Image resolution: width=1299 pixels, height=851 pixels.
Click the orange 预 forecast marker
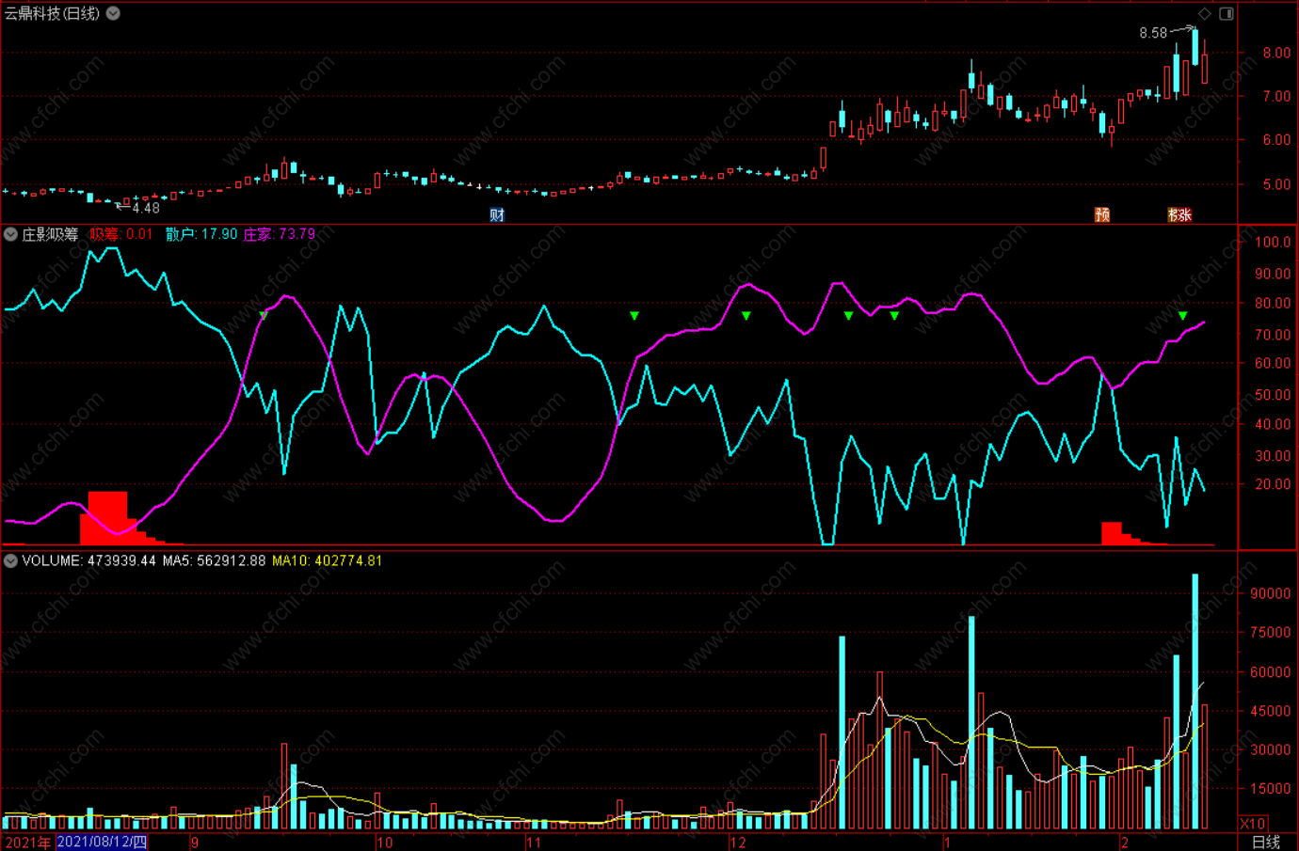tap(1102, 214)
